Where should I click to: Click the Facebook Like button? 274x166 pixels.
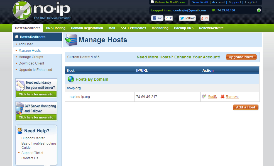tap(157, 18)
